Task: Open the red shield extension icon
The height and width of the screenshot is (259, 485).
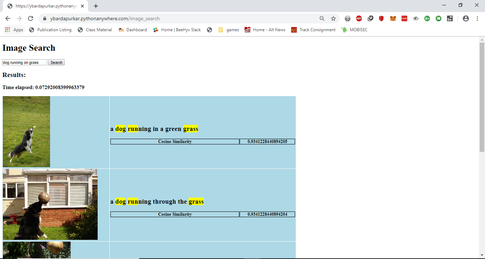Action: [x=381, y=19]
